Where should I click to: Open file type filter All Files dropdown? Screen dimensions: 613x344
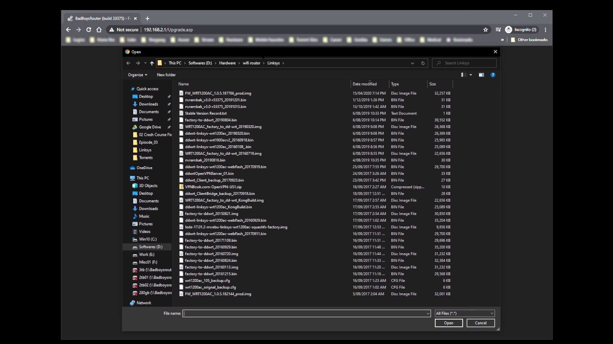pyautogui.click(x=465, y=313)
